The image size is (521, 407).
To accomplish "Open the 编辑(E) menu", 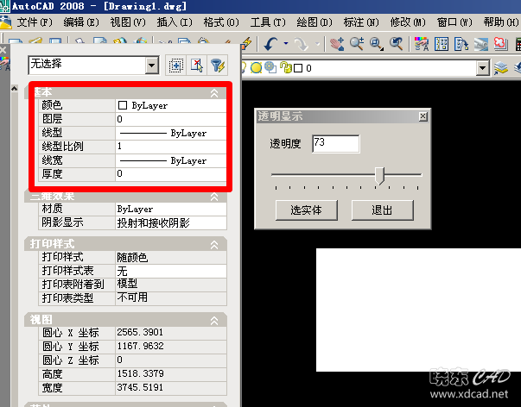I will [x=81, y=22].
